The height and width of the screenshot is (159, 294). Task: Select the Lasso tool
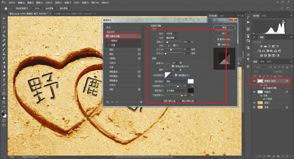pos(4,27)
